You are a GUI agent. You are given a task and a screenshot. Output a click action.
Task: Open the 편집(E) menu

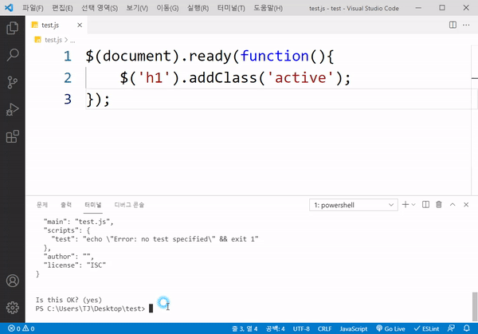62,8
